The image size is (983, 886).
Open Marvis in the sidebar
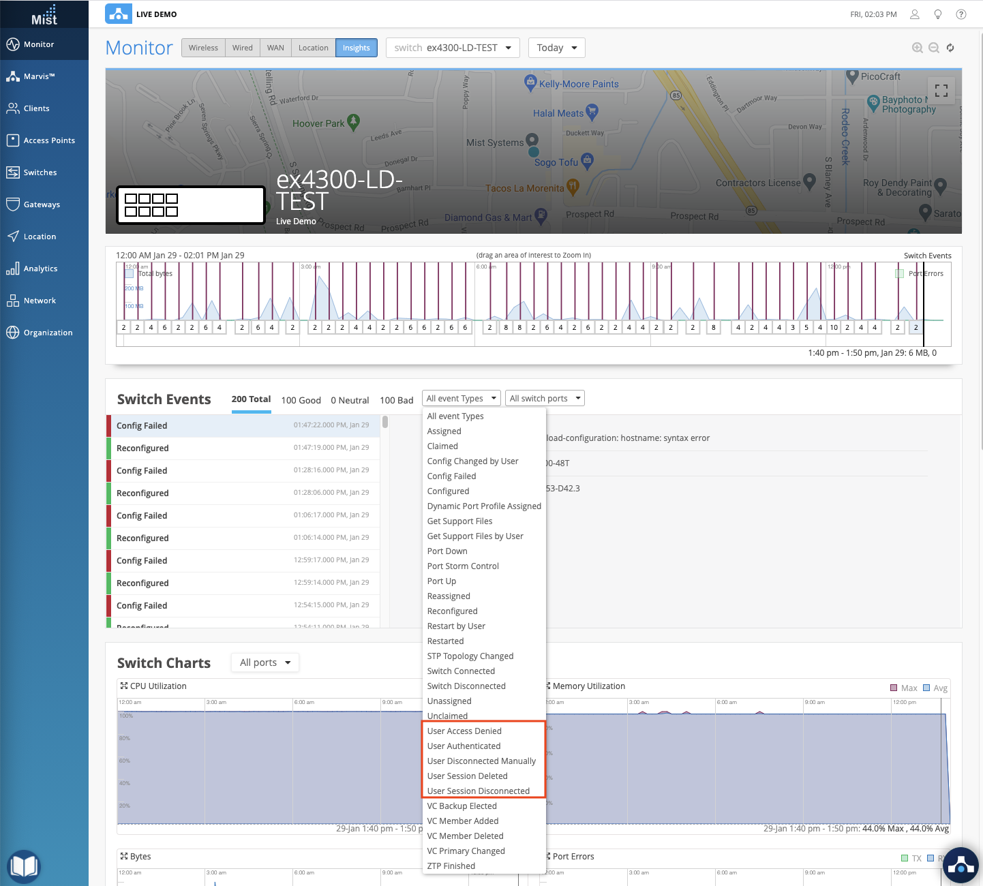39,76
